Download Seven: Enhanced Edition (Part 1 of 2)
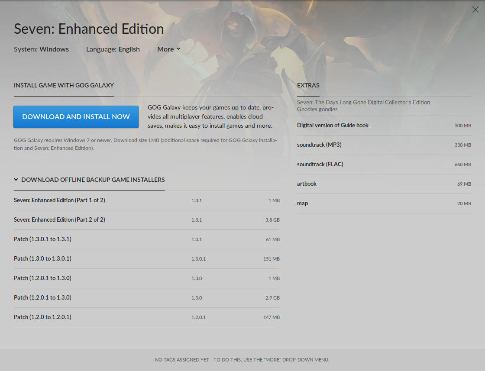This screenshot has width=485, height=371. (147, 200)
